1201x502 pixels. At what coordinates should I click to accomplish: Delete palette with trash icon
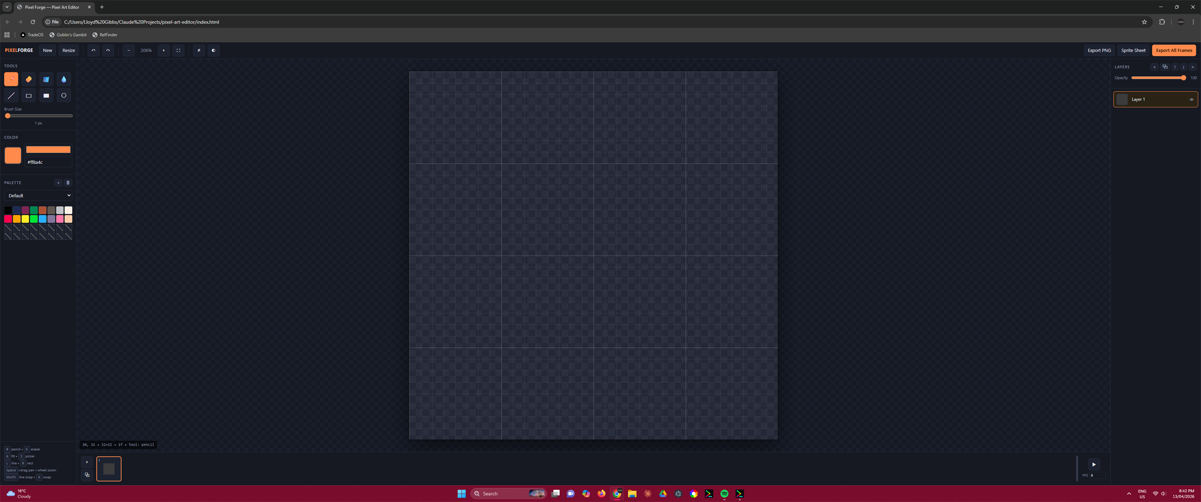click(68, 183)
